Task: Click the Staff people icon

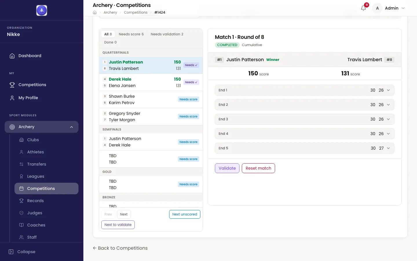Action: pyautogui.click(x=21, y=237)
